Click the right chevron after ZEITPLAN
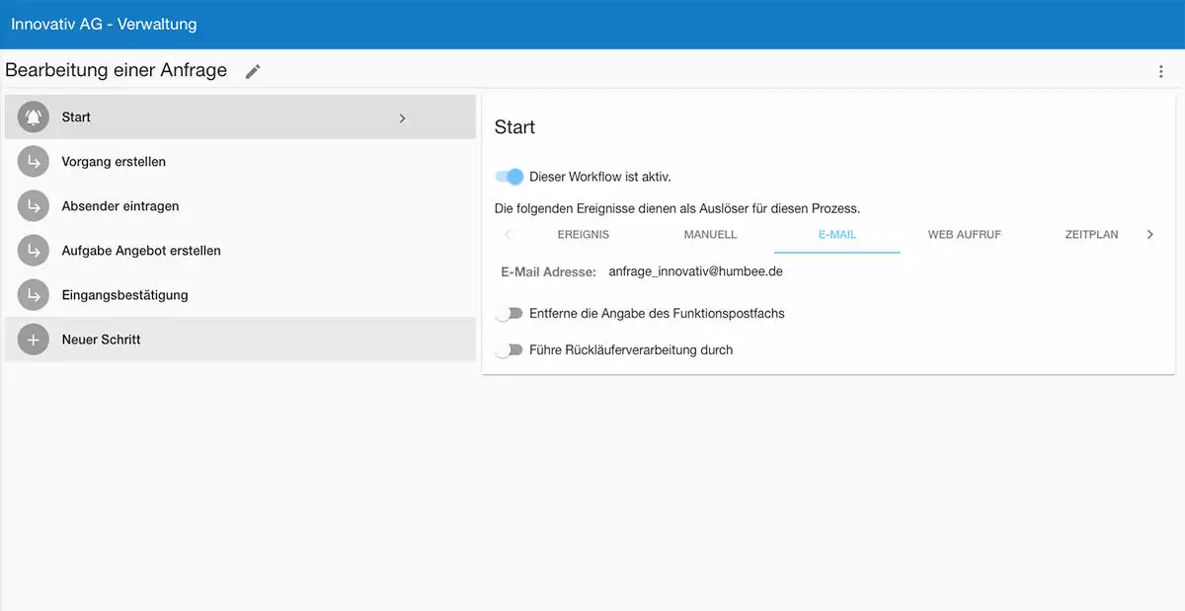 (1149, 235)
